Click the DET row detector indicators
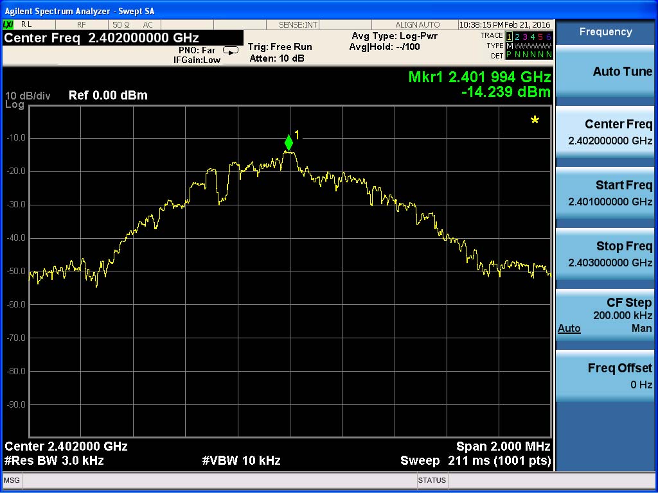This screenshot has width=658, height=493. [529, 55]
